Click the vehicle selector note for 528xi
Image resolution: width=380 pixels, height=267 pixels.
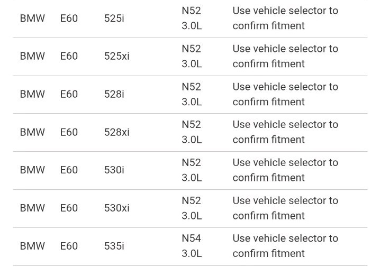pyautogui.click(x=285, y=132)
